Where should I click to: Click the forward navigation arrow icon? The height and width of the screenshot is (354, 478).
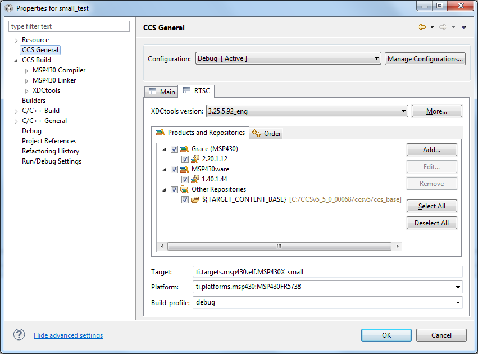click(x=443, y=27)
